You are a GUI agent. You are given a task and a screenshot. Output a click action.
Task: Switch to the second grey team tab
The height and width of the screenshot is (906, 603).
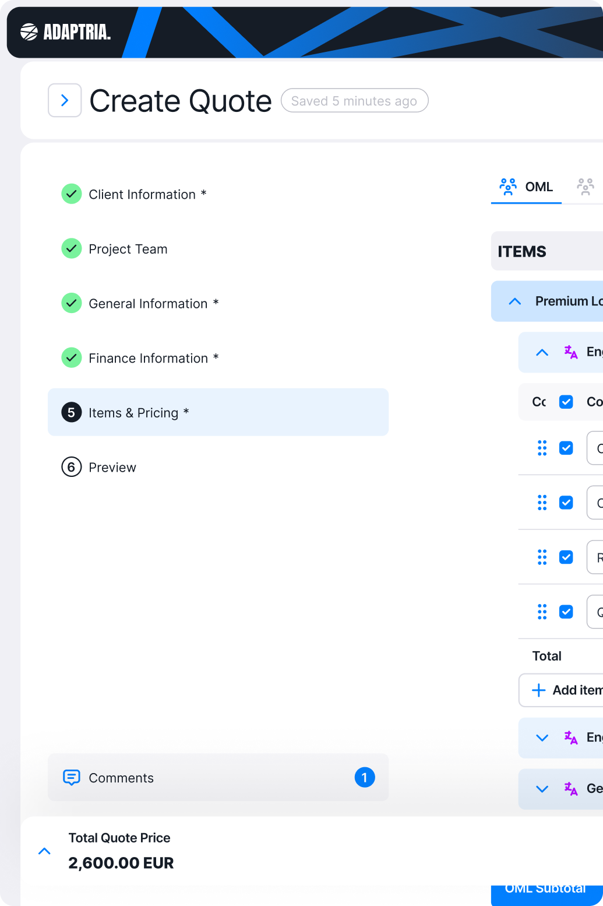pos(586,187)
